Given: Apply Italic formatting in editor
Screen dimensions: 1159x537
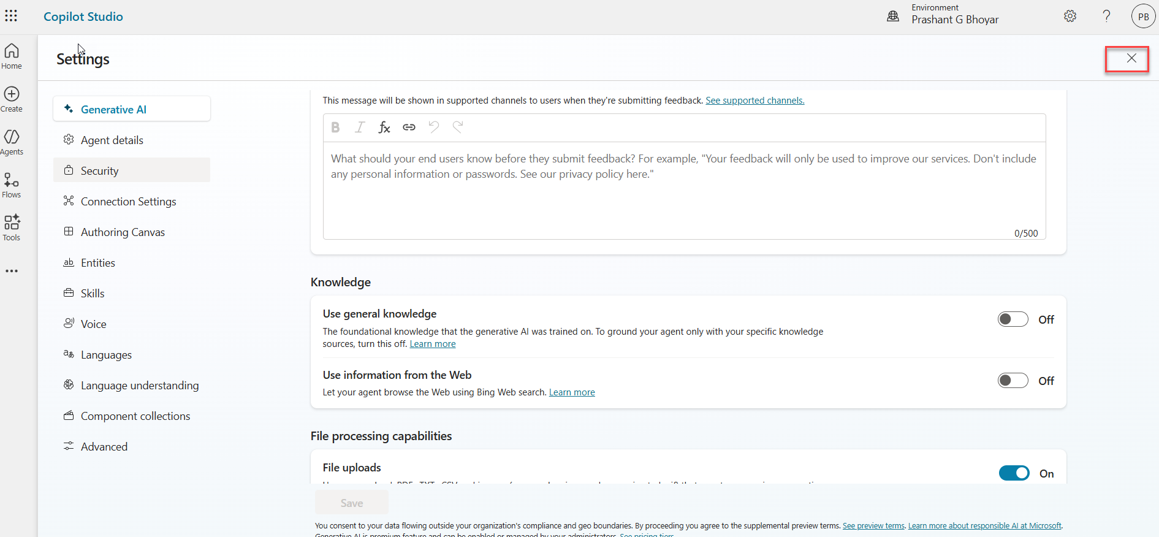Looking at the screenshot, I should [x=360, y=127].
